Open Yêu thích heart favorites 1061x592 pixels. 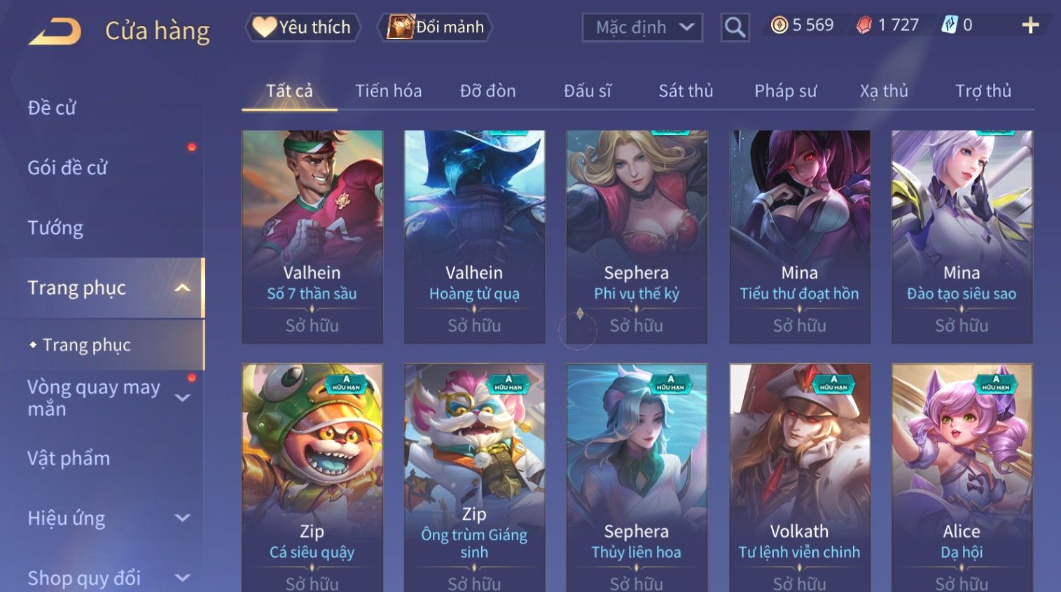click(263, 27)
